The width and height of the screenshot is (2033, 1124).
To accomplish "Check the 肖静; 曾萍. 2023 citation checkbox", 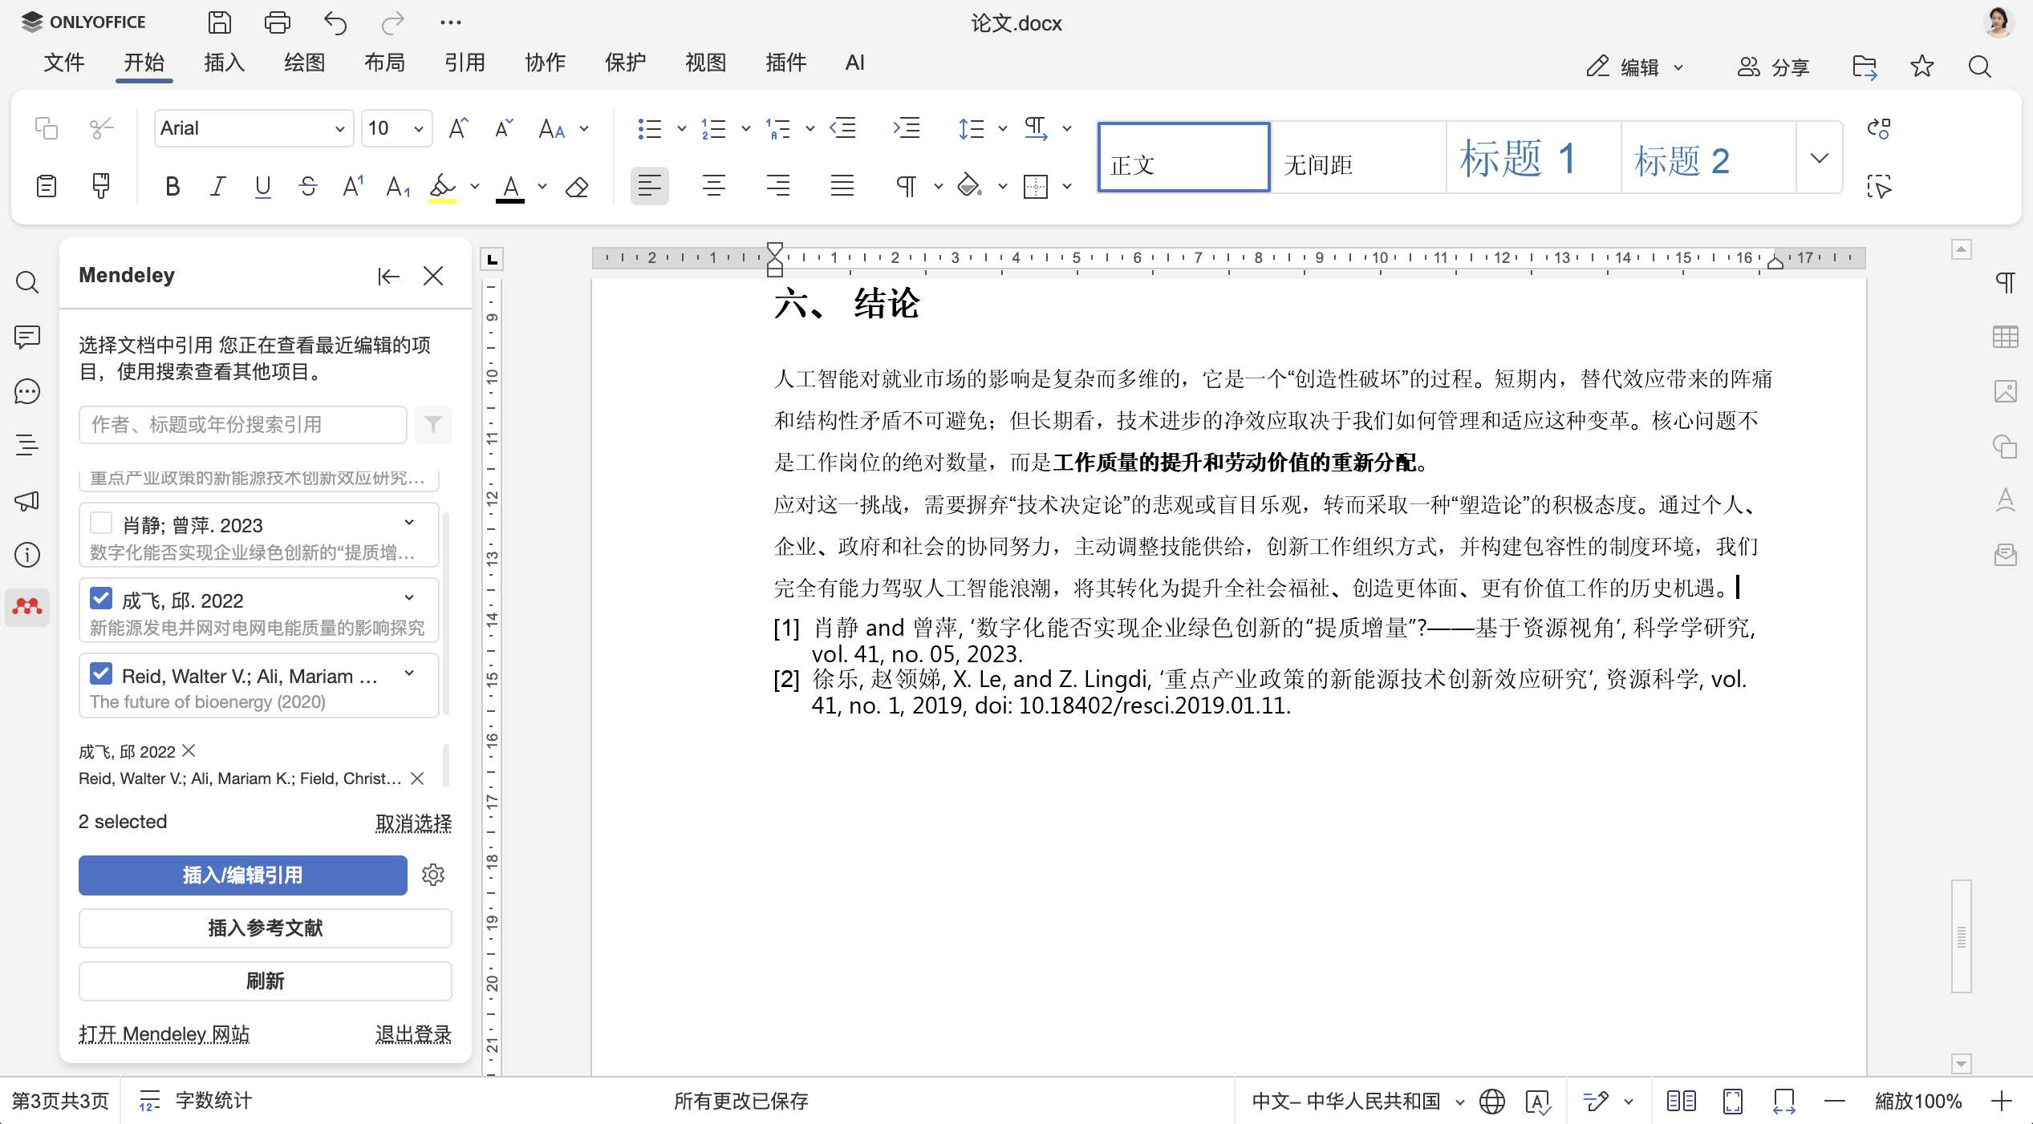I will coord(101,523).
